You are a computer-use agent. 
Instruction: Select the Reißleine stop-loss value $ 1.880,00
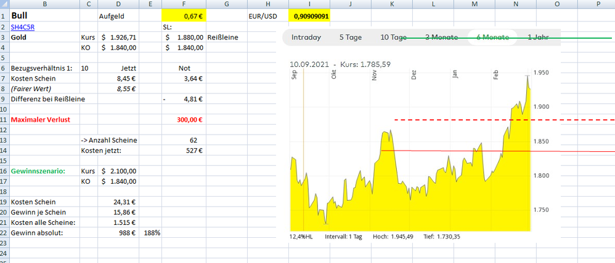point(184,37)
